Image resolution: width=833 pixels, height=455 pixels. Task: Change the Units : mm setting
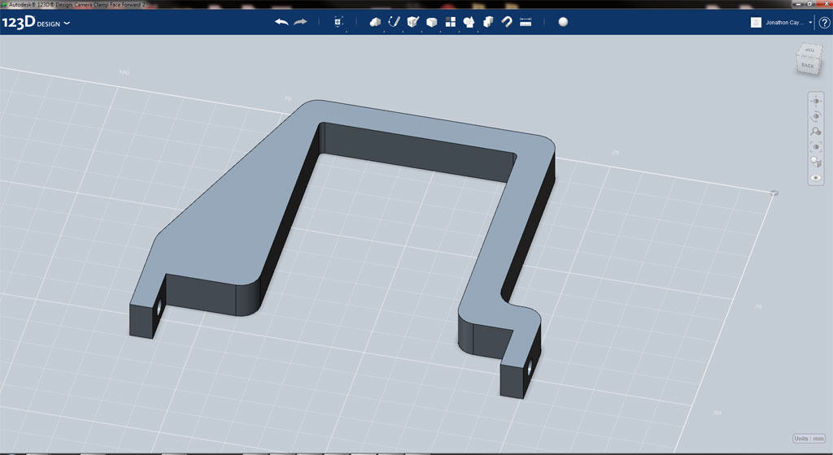click(809, 439)
